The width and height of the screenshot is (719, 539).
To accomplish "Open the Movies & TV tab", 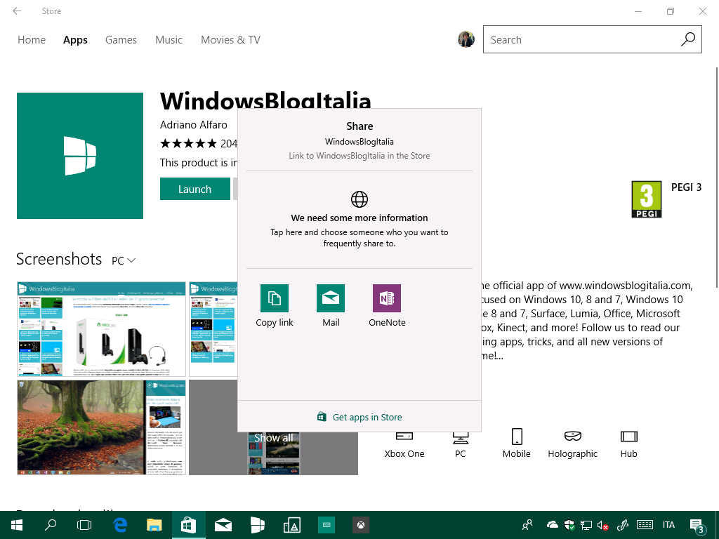I will [x=230, y=40].
